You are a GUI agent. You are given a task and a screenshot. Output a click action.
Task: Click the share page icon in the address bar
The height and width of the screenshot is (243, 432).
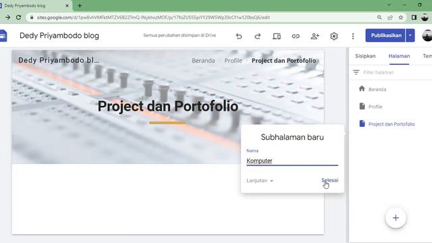click(x=390, y=18)
